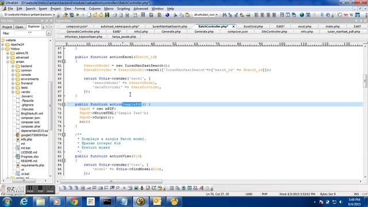This screenshot has height=207, width=368.
Task: Expand the backend folder node
Action: [13, 66]
